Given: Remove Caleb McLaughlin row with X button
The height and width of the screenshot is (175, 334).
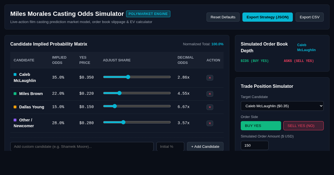Looking at the screenshot, I should coord(210,78).
